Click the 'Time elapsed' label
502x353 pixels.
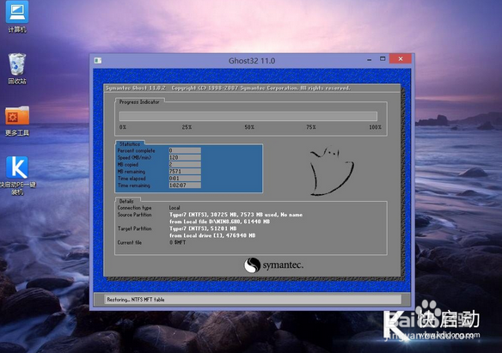click(132, 179)
